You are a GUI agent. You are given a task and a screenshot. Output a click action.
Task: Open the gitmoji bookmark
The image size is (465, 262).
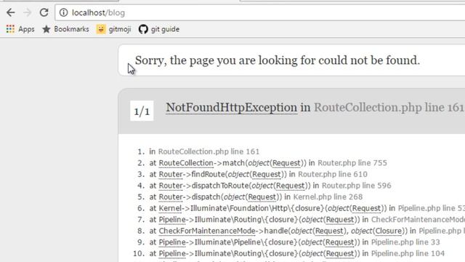(x=114, y=29)
